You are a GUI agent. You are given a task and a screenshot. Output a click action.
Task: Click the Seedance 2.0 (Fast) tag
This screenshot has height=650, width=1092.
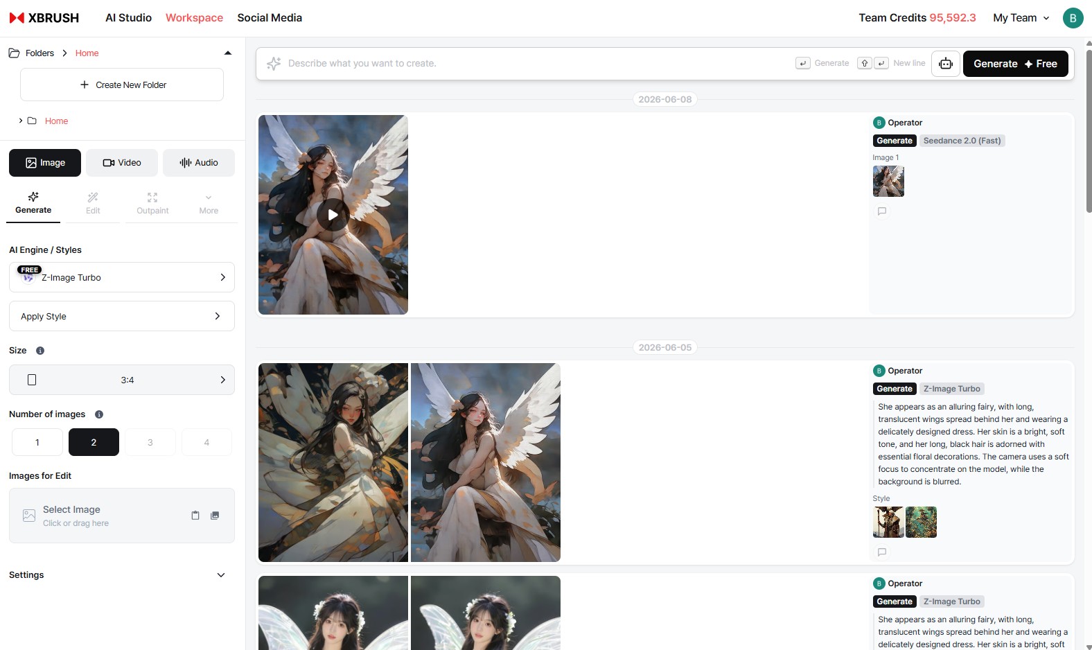[962, 141]
